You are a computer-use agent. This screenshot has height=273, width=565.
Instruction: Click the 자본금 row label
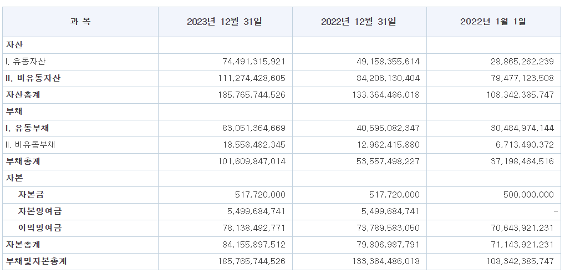31,195
